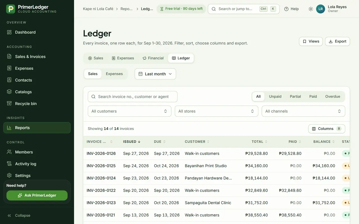Screen dimensions: 359x224
Task: Open the Columns chooser
Action: tap(327, 129)
